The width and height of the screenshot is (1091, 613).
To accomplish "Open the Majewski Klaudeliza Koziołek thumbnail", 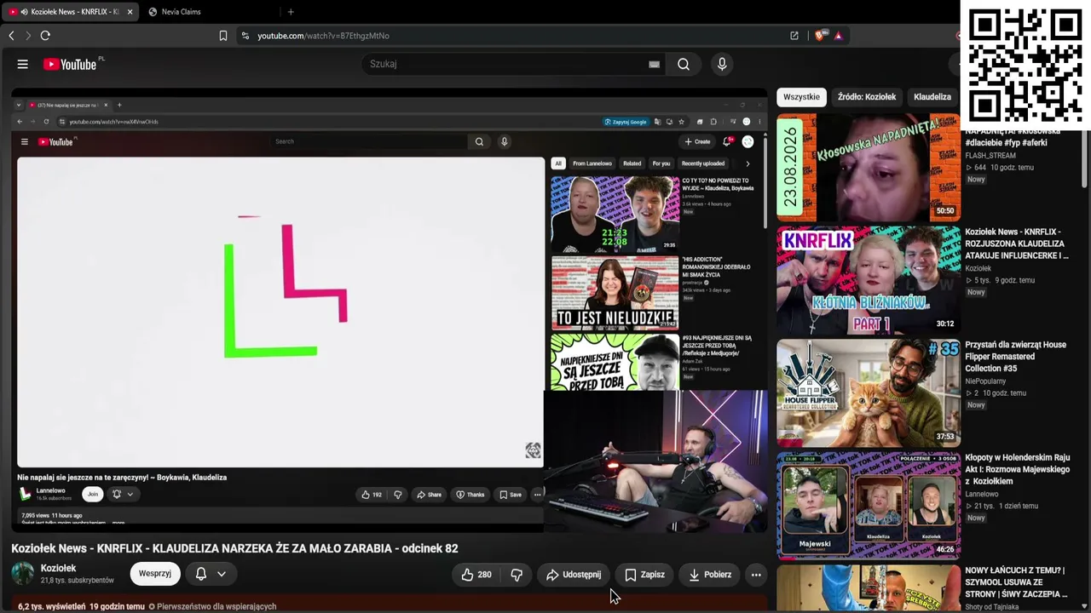I will pyautogui.click(x=869, y=506).
